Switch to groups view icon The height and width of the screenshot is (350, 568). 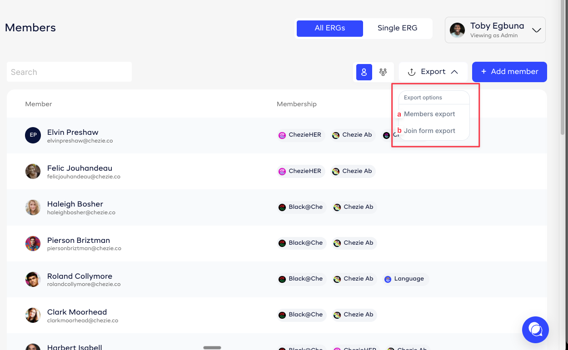pos(383,72)
